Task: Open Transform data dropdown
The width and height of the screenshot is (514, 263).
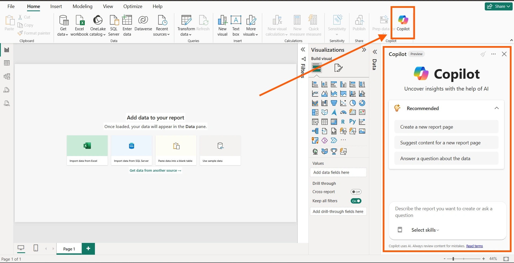Action: [186, 26]
